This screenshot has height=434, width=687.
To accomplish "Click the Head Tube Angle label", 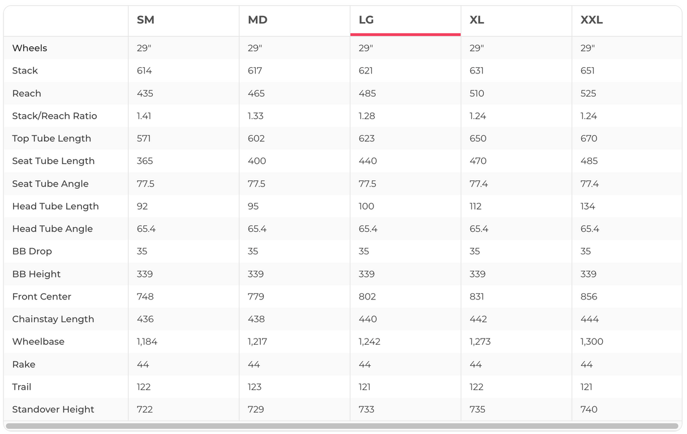I will (52, 229).
